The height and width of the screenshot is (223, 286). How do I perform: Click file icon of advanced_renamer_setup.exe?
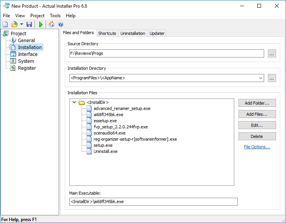(89, 108)
